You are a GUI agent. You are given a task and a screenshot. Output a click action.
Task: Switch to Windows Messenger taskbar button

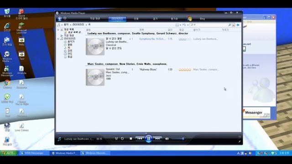coord(95,153)
